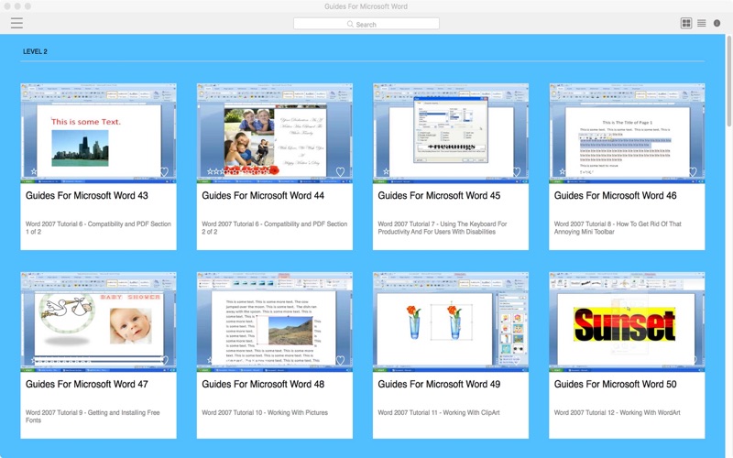Select 'Tutorial 12 - Working With WordArt' text
The height and width of the screenshot is (458, 733).
[x=617, y=413]
